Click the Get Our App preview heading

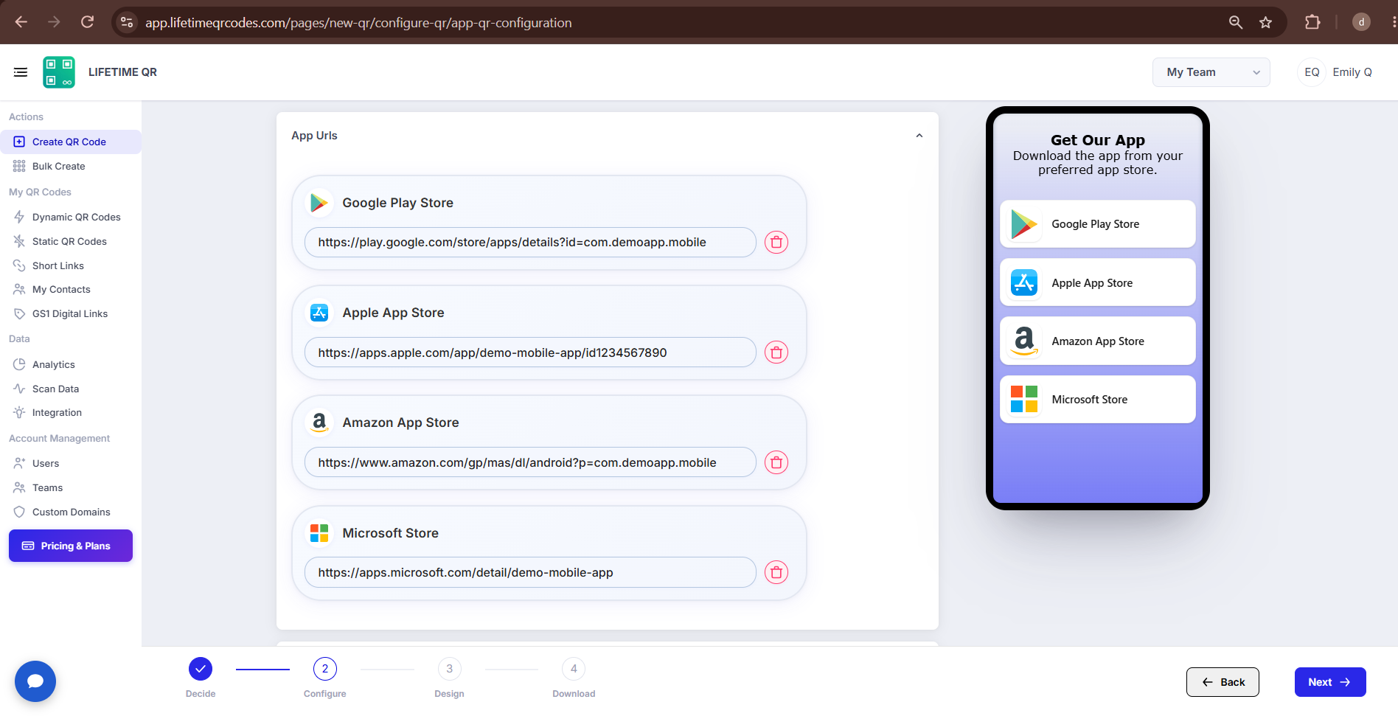click(x=1097, y=140)
